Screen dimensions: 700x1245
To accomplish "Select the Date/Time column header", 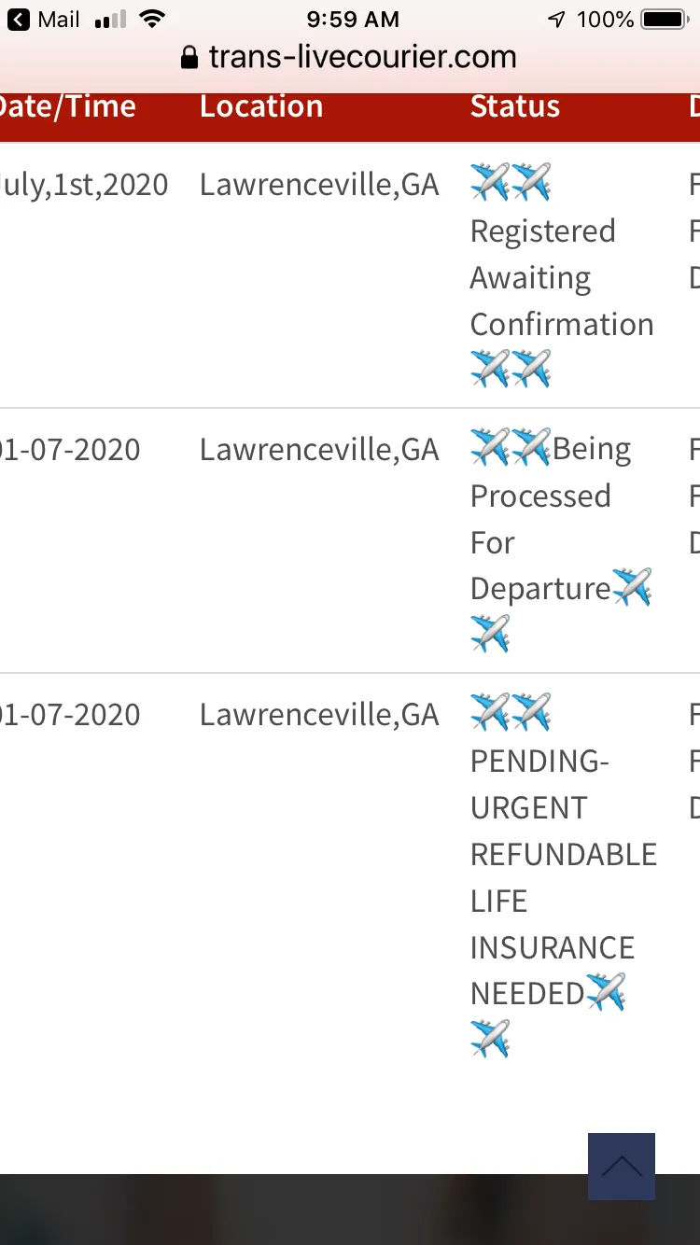I will (x=68, y=106).
